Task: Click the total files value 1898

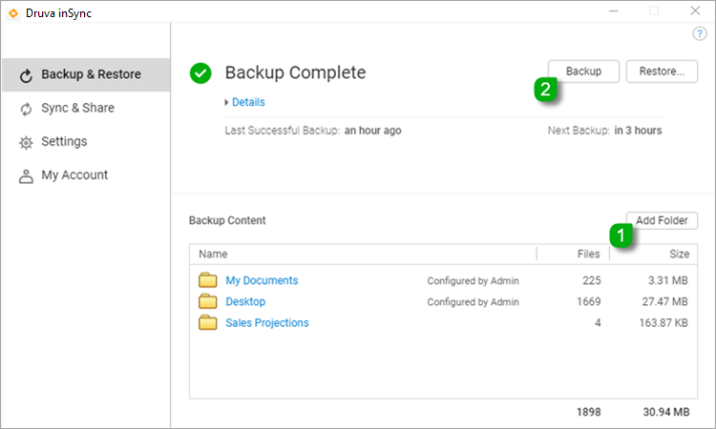Action: 589,412
